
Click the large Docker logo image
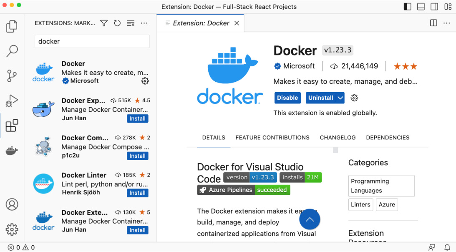click(x=230, y=76)
